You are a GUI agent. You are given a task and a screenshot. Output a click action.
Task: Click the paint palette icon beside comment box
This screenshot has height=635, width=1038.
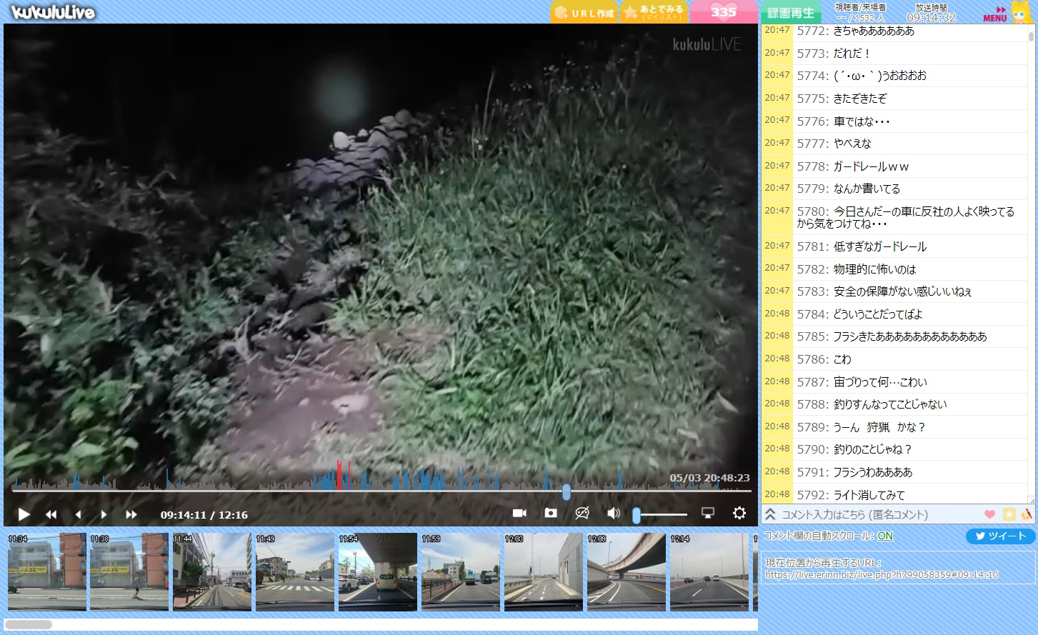pos(1027,514)
